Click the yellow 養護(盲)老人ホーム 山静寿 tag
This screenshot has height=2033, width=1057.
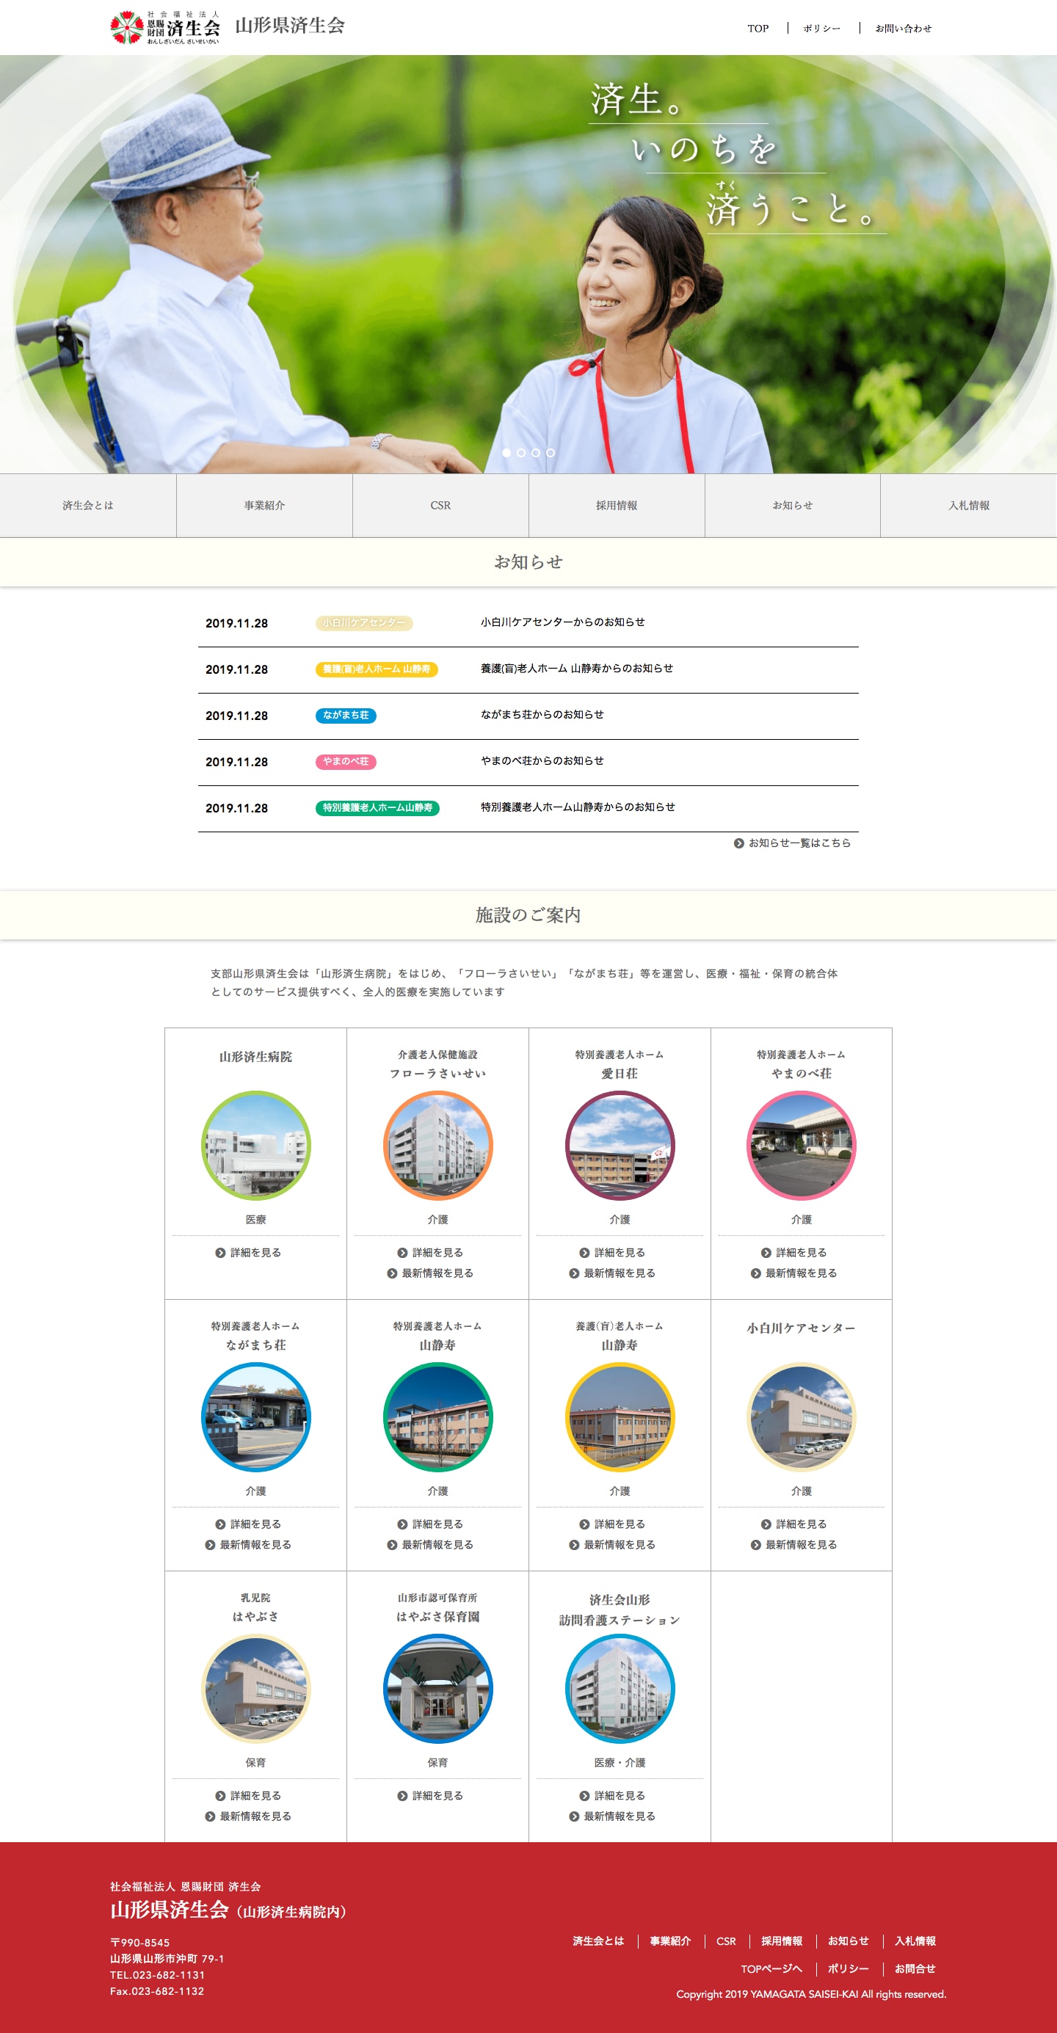tap(377, 669)
